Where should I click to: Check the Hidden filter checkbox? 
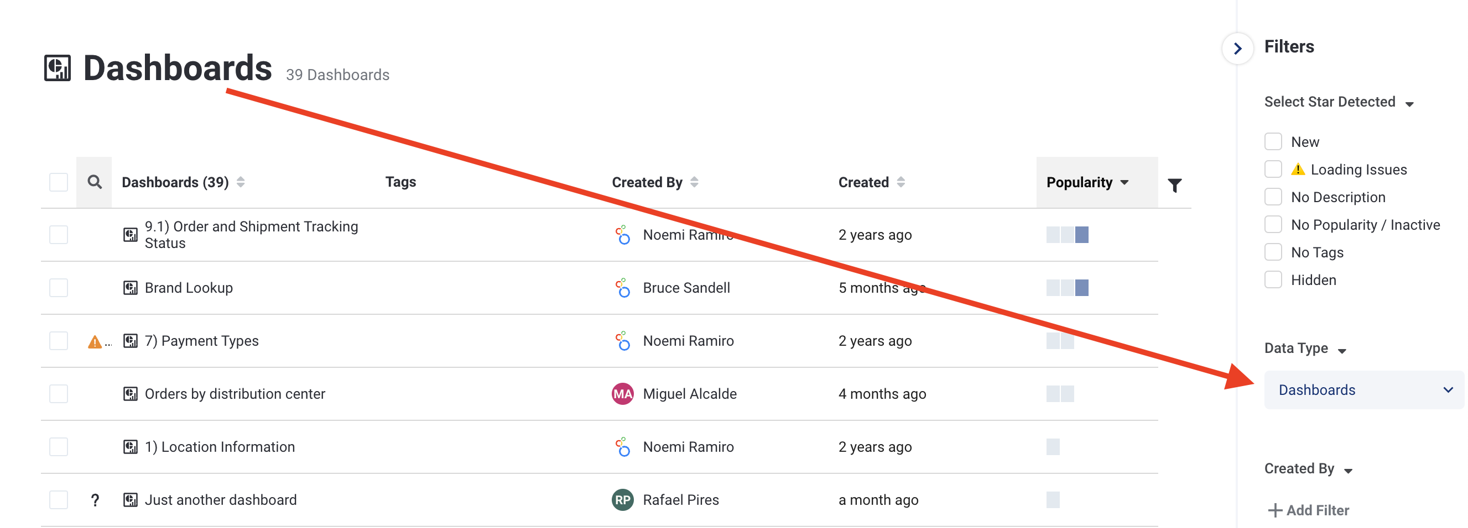coord(1273,280)
